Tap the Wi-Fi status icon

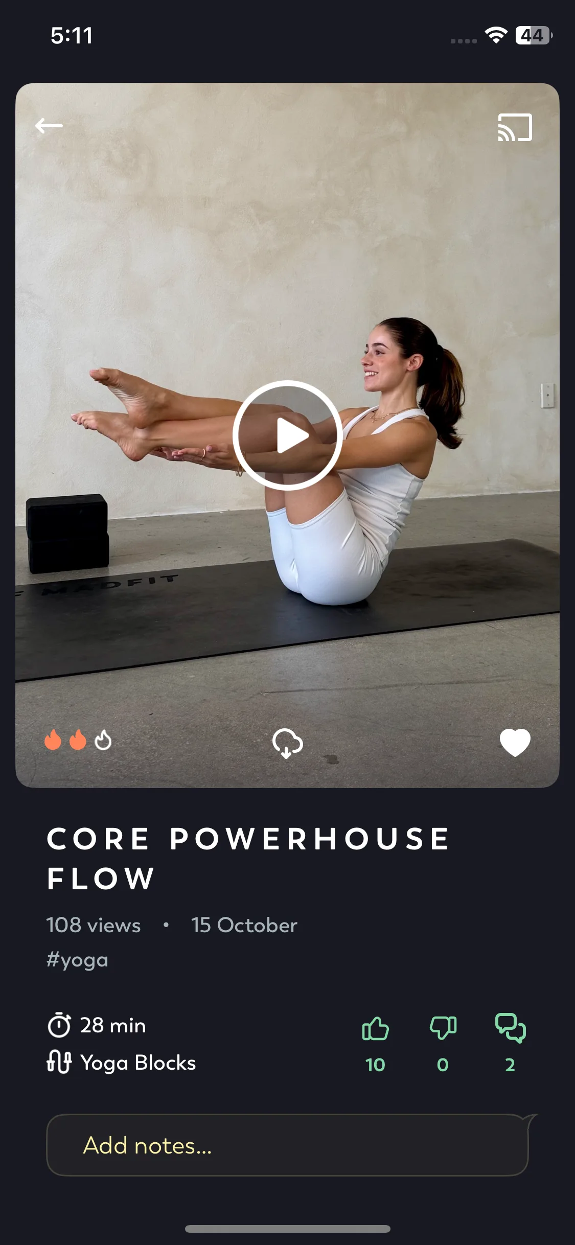[496, 35]
